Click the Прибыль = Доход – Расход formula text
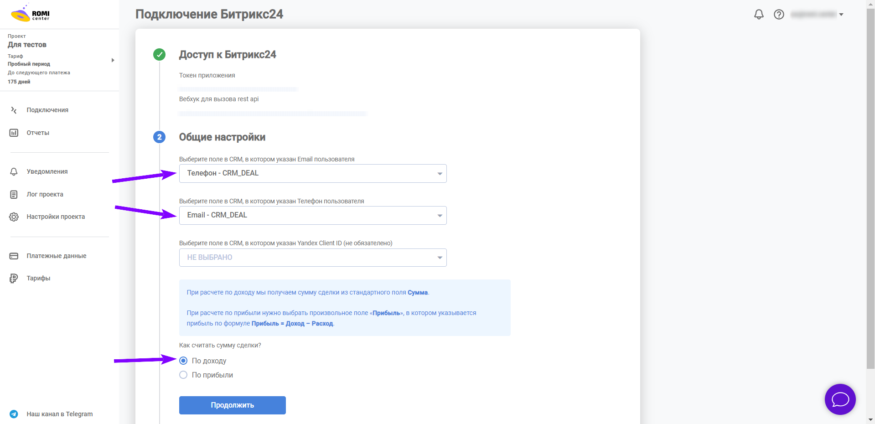The width and height of the screenshot is (875, 424). pyautogui.click(x=292, y=323)
